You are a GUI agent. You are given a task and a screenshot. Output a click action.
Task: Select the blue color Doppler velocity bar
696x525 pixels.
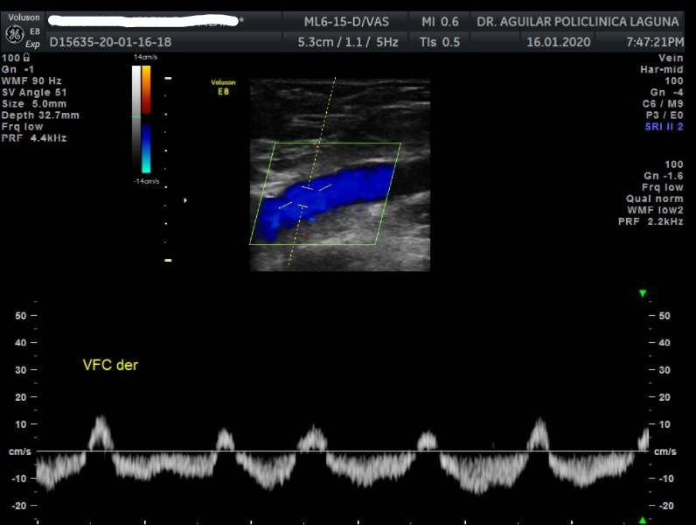(x=146, y=147)
